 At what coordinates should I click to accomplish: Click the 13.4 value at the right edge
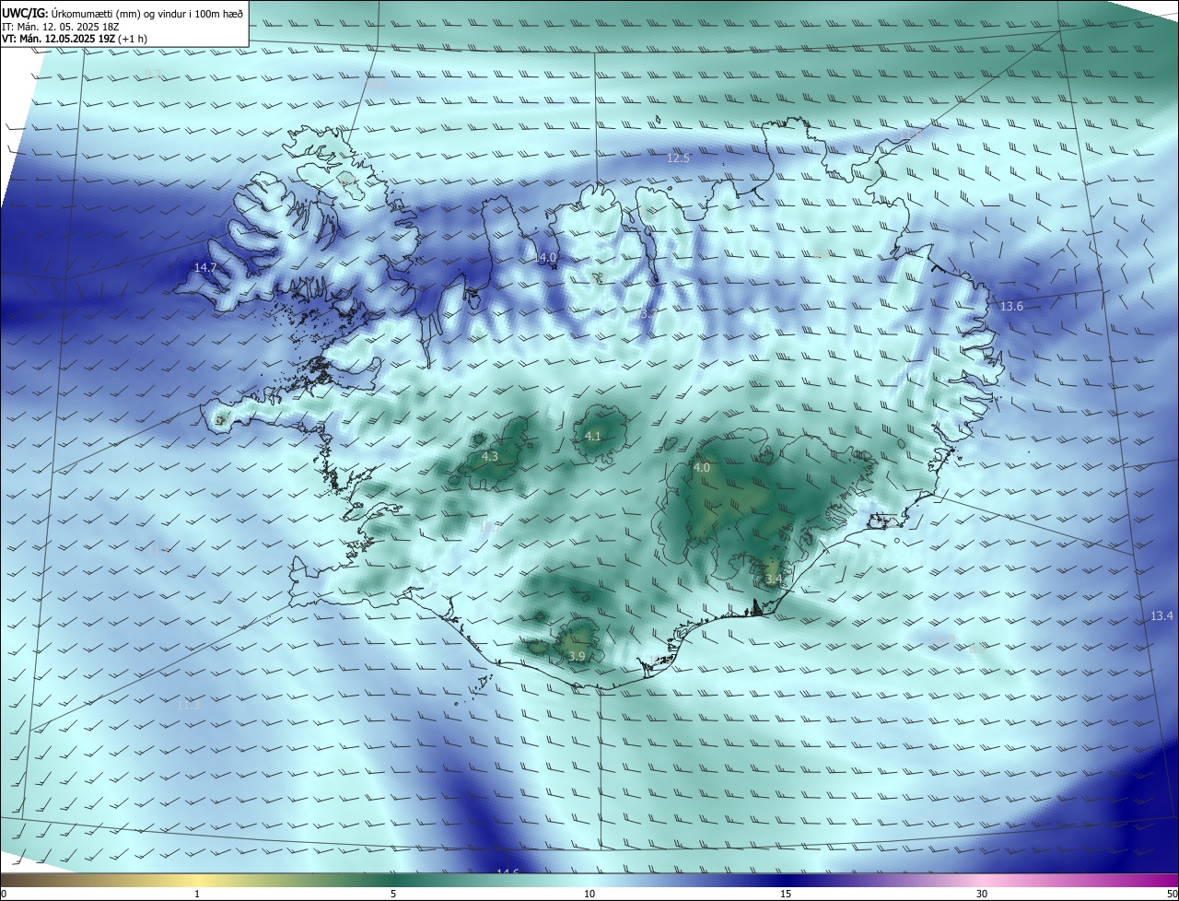[1161, 615]
